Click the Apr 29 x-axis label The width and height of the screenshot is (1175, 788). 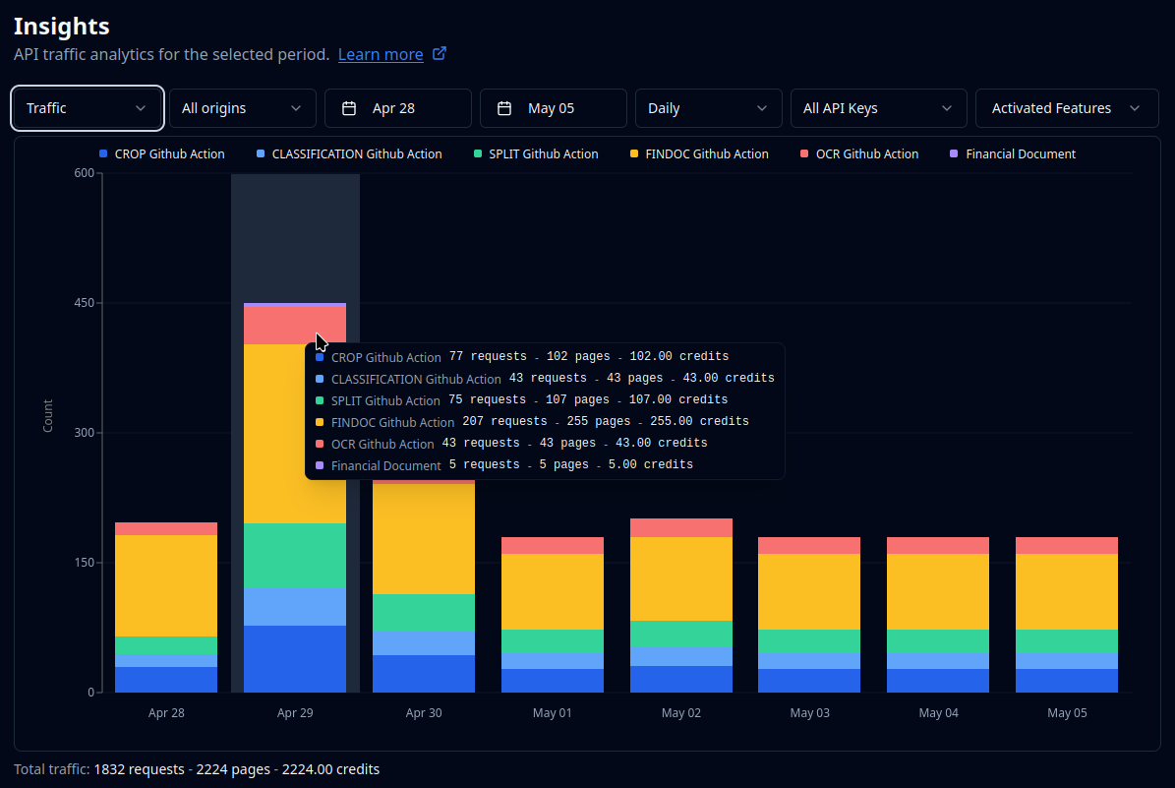pyautogui.click(x=295, y=713)
